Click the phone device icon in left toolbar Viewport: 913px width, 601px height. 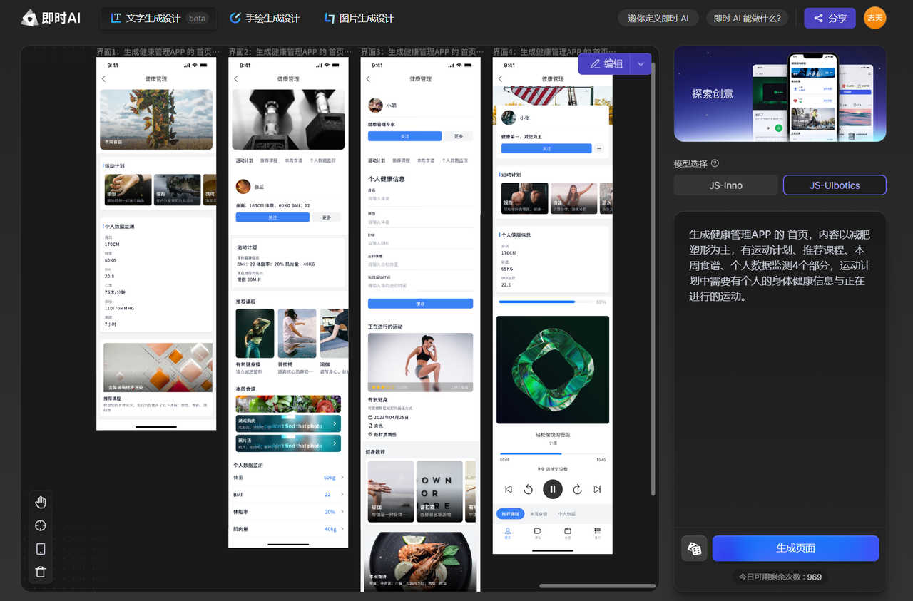pos(41,548)
